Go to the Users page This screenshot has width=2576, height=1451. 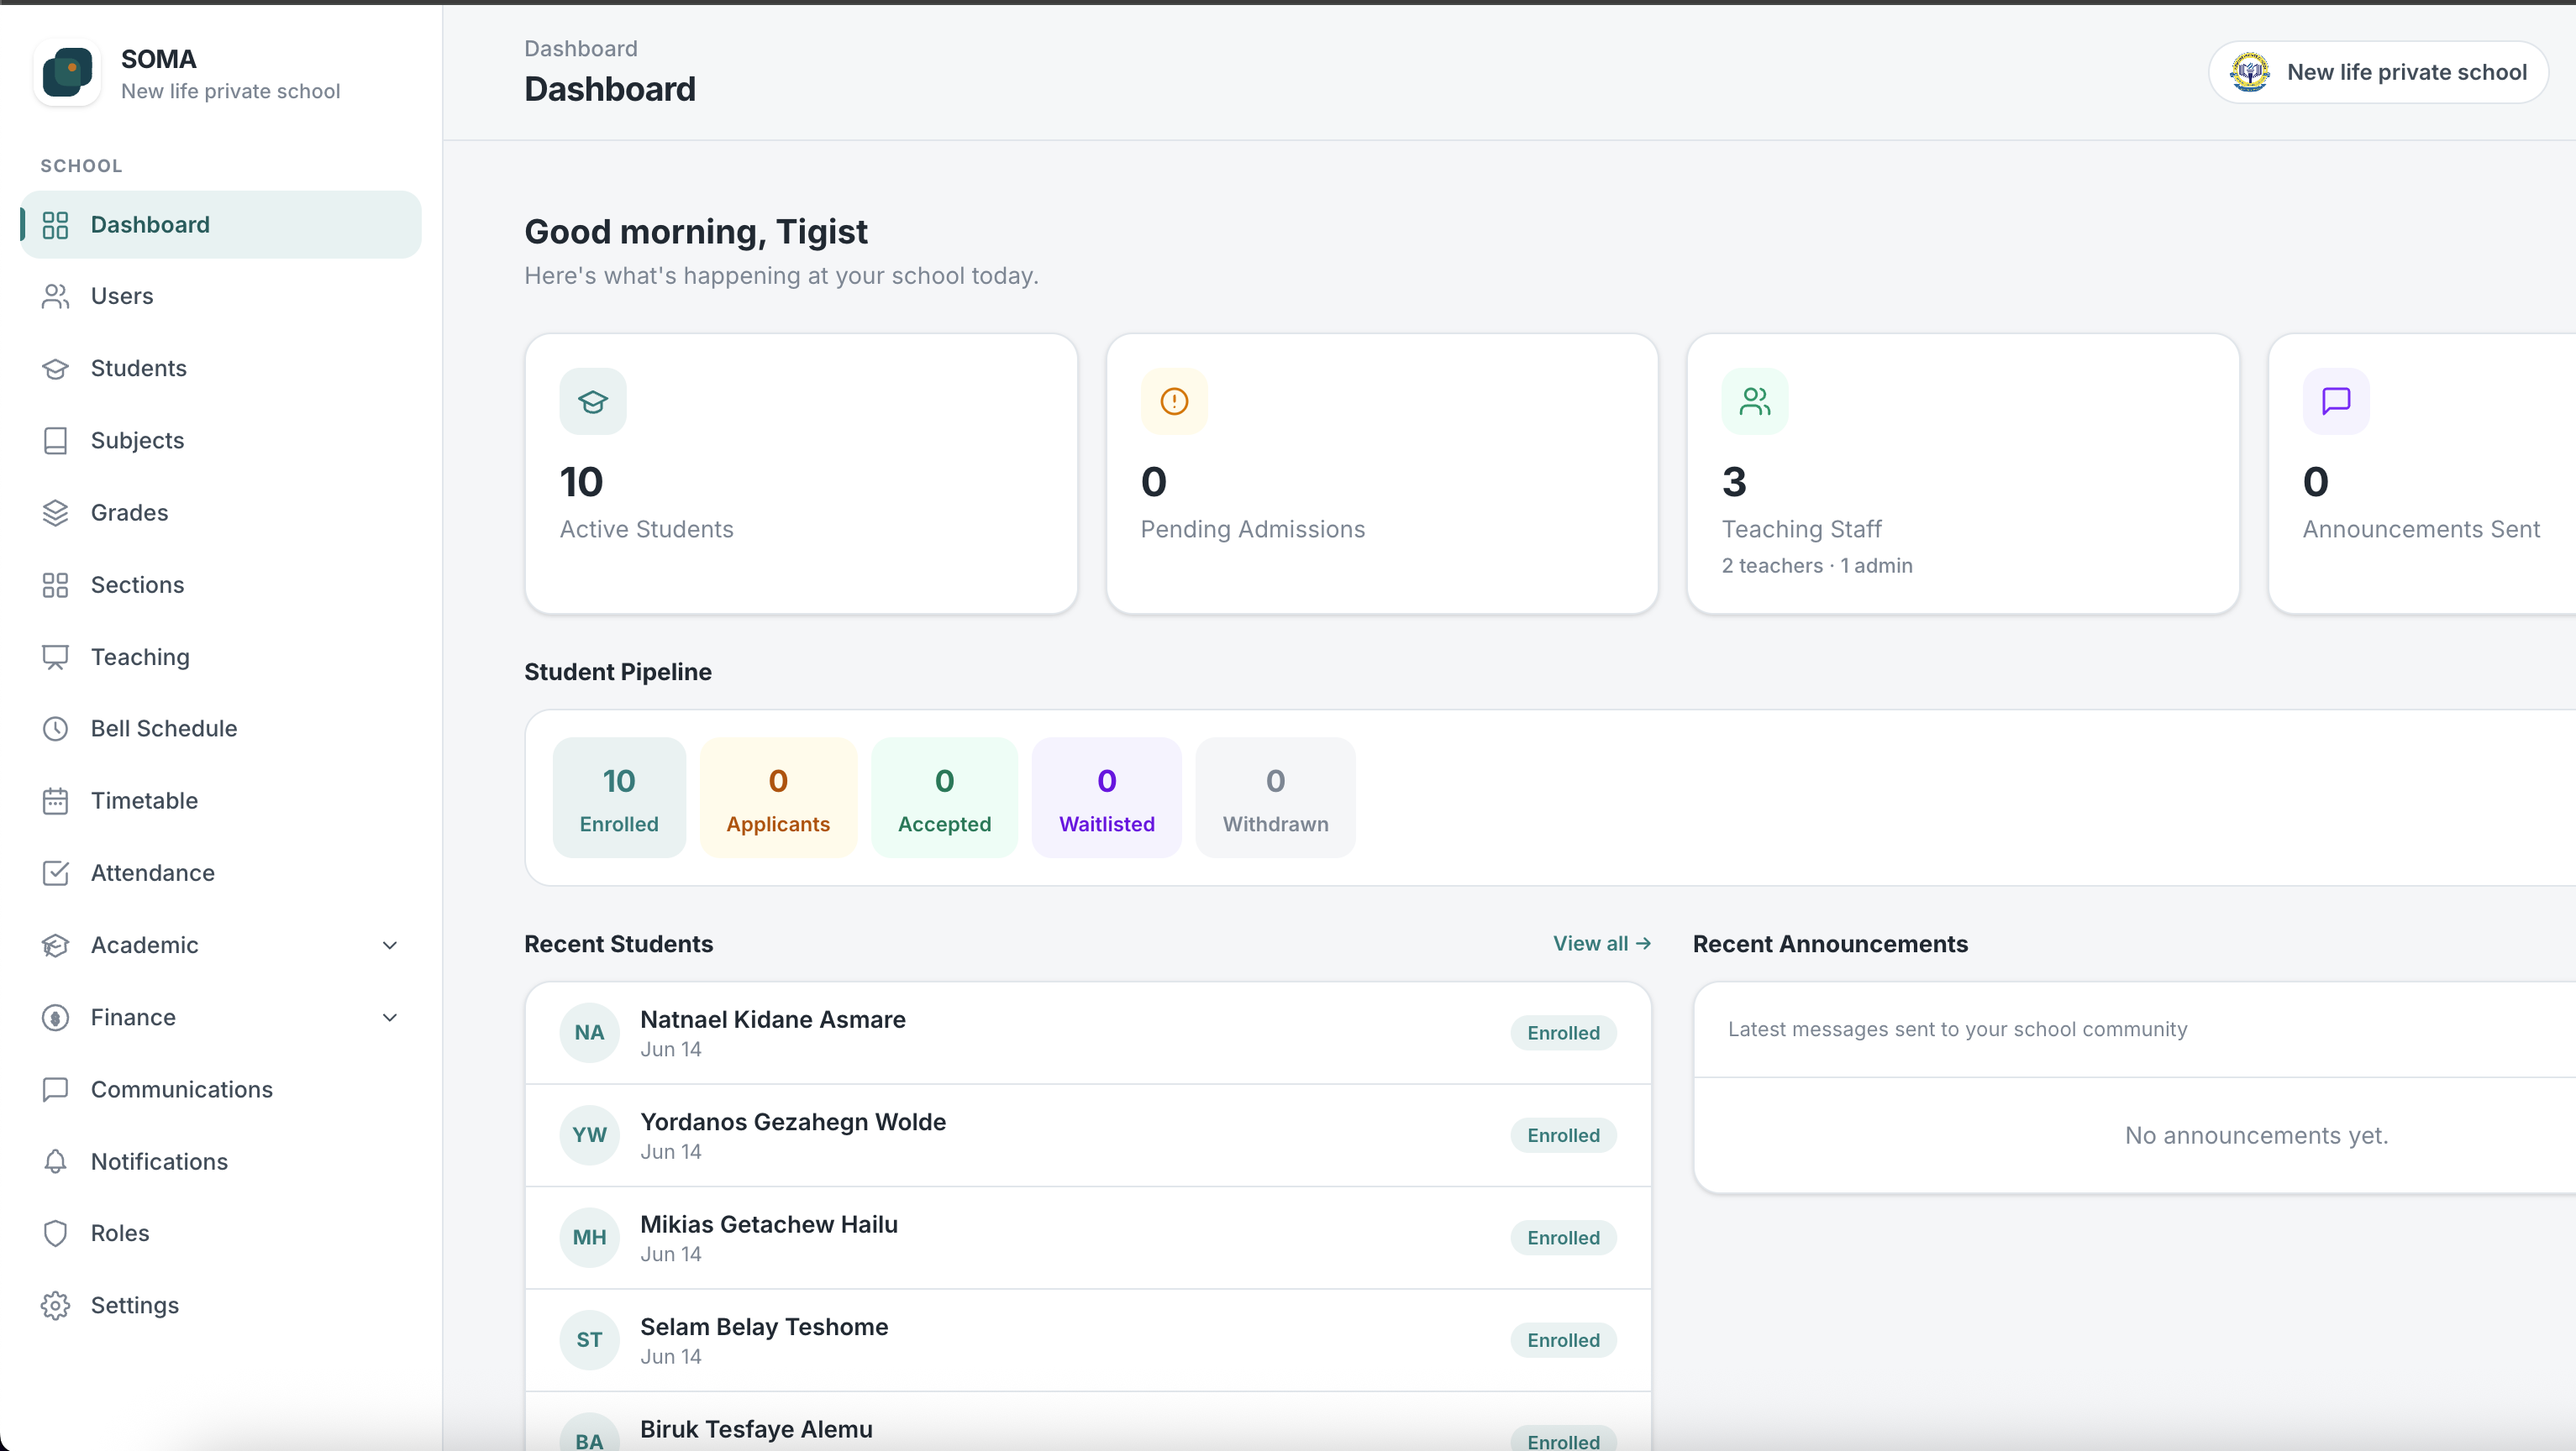coord(221,296)
